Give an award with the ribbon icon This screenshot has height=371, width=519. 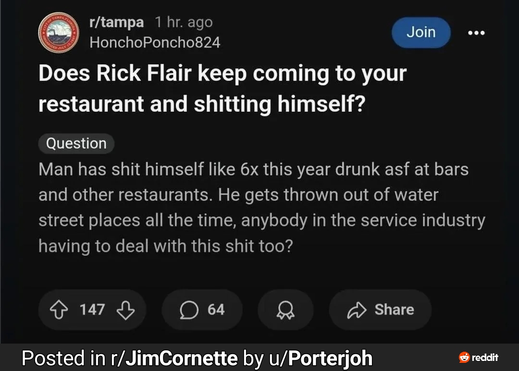(285, 310)
